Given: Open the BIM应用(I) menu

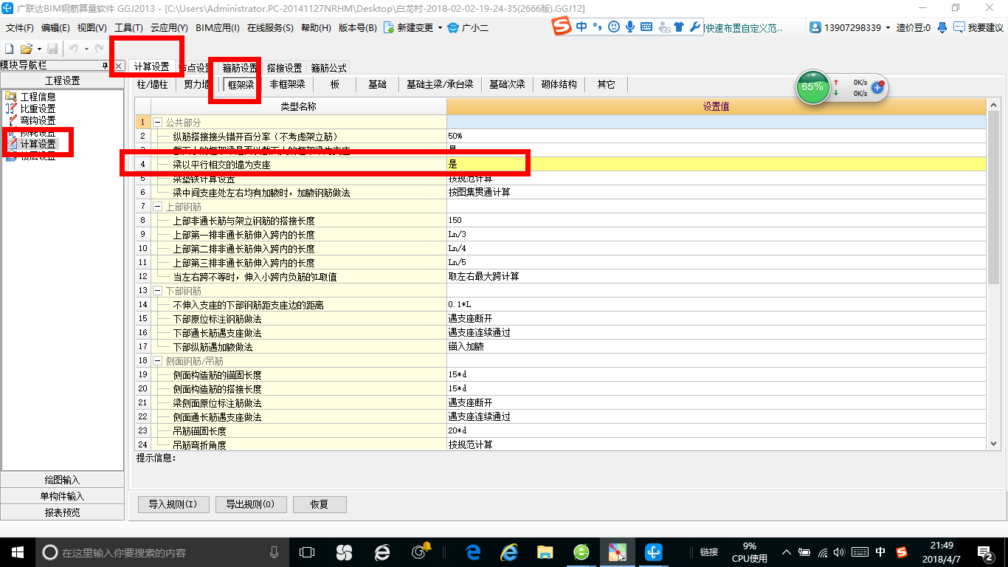Looking at the screenshot, I should [218, 28].
